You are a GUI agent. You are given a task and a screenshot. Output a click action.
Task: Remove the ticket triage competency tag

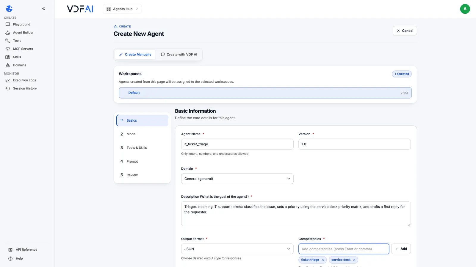pyautogui.click(x=323, y=260)
